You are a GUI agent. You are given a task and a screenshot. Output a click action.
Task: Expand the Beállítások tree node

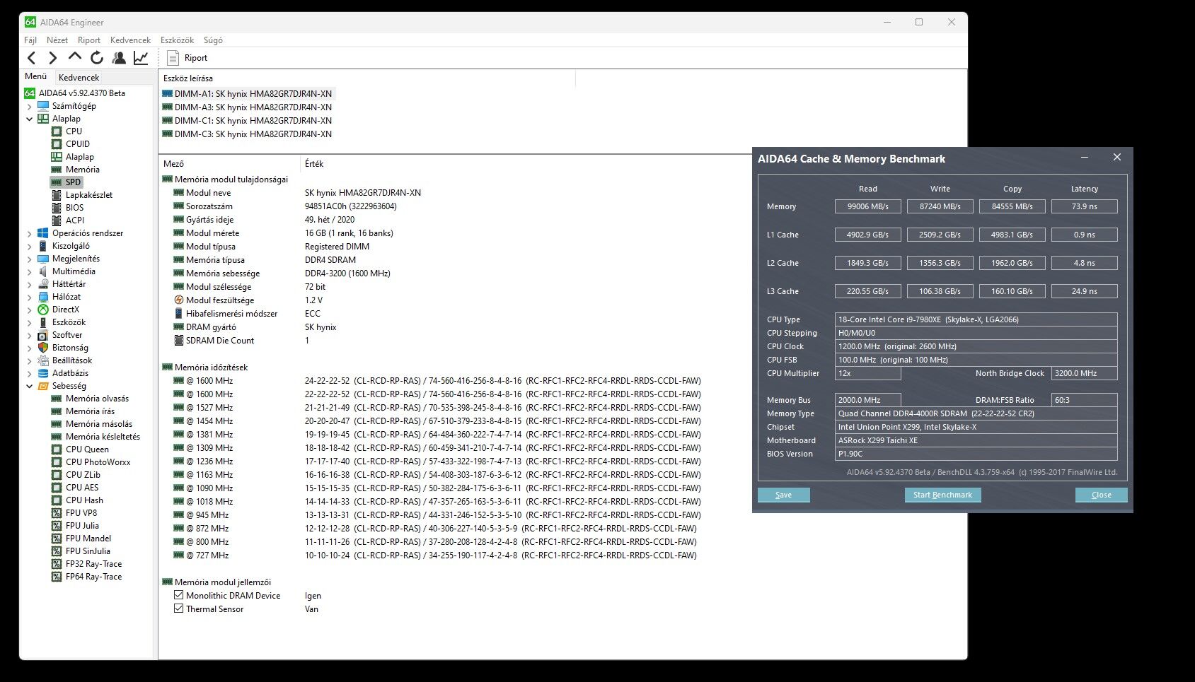coord(30,361)
